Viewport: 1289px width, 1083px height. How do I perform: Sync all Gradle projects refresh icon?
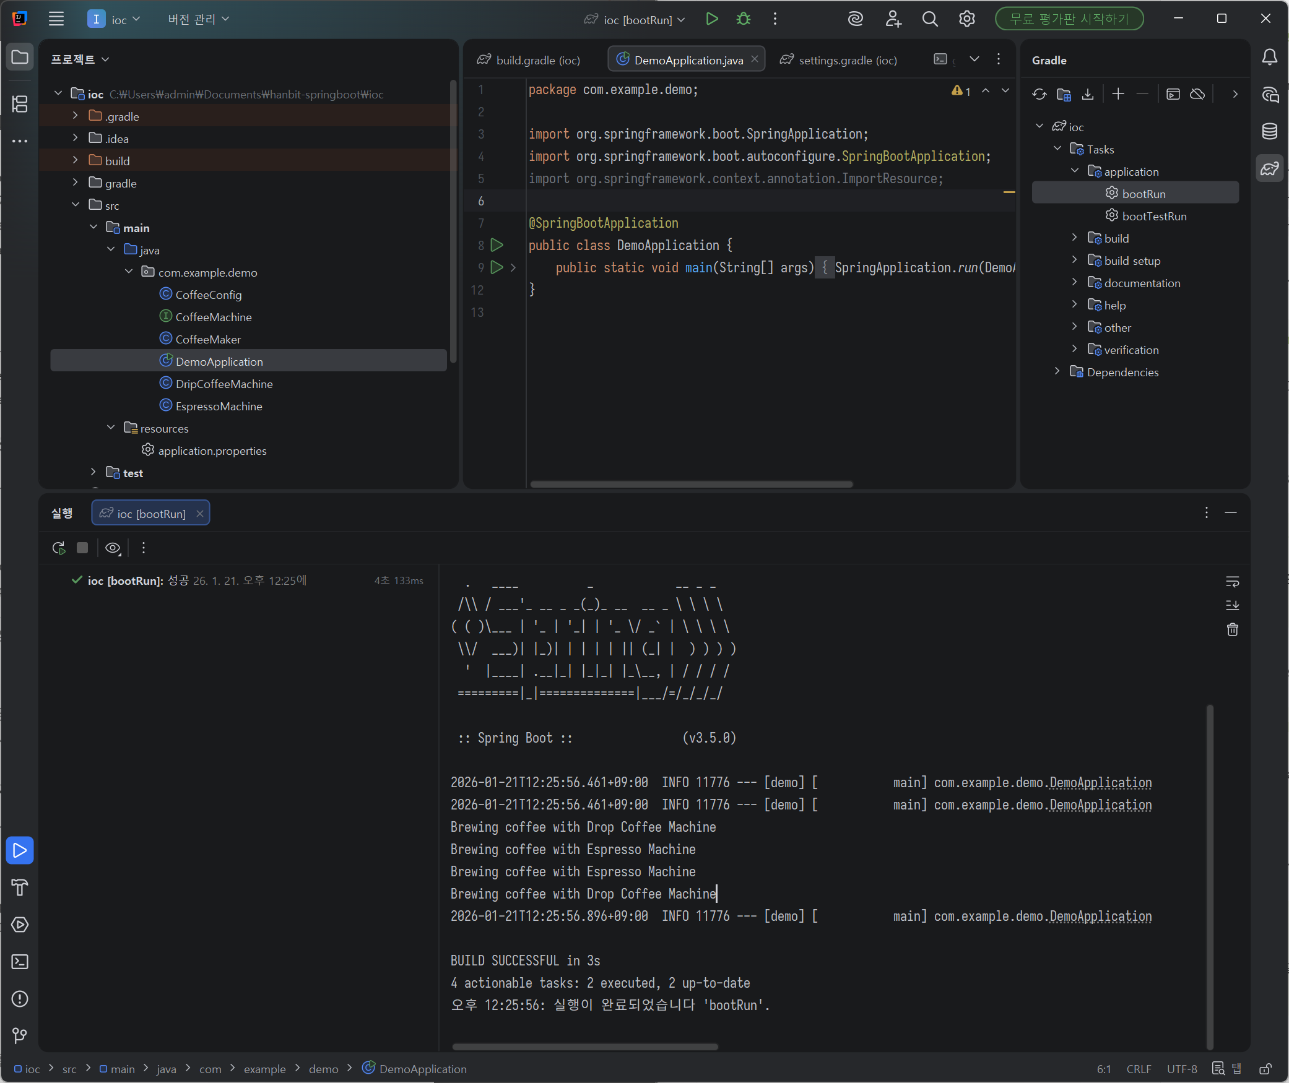point(1039,94)
